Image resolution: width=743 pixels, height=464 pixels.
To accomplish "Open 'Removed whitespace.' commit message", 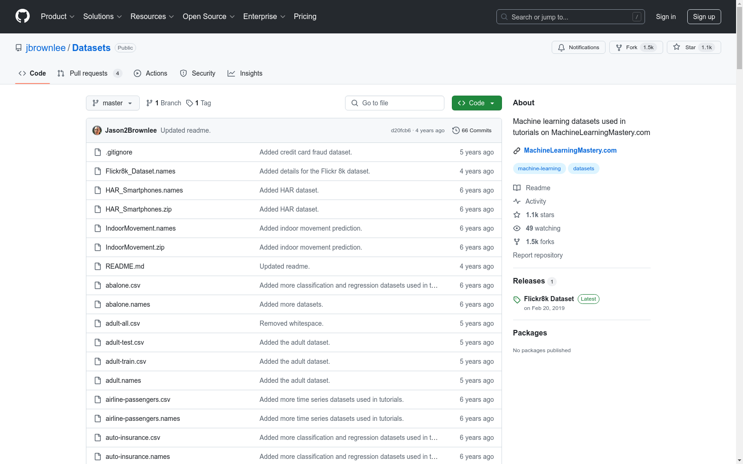I will (292, 323).
